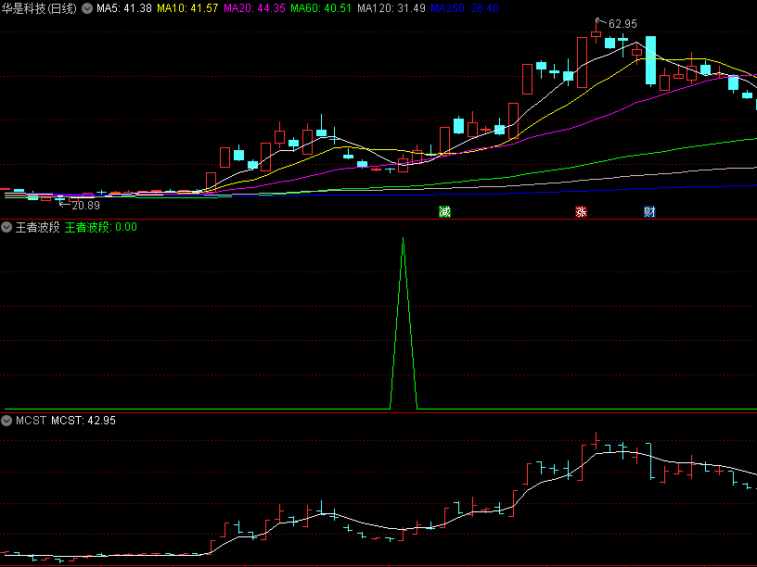Image resolution: width=757 pixels, height=567 pixels.
Task: Click the MCST: 42.95 value label
Action: [83, 421]
